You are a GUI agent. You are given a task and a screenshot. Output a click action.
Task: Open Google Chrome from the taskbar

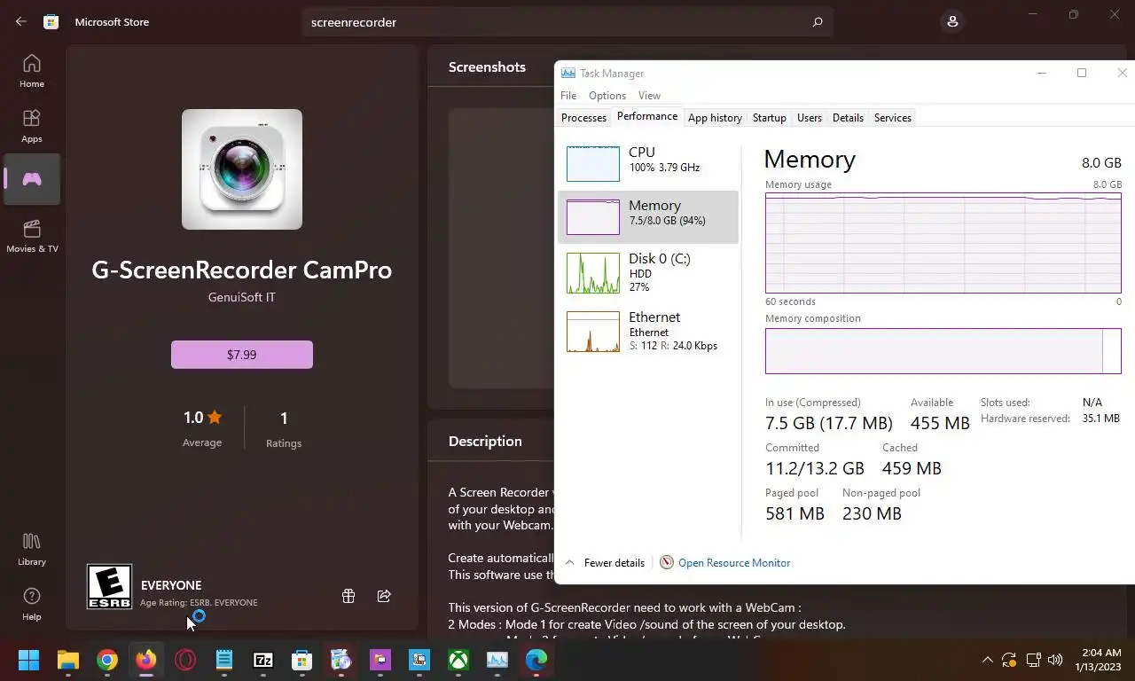[x=107, y=660]
